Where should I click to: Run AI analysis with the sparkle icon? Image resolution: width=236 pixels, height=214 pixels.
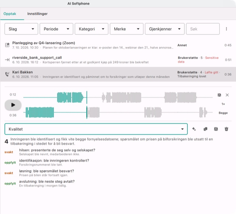coord(194,129)
